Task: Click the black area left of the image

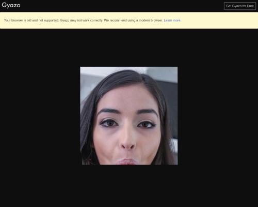Action: [40, 116]
